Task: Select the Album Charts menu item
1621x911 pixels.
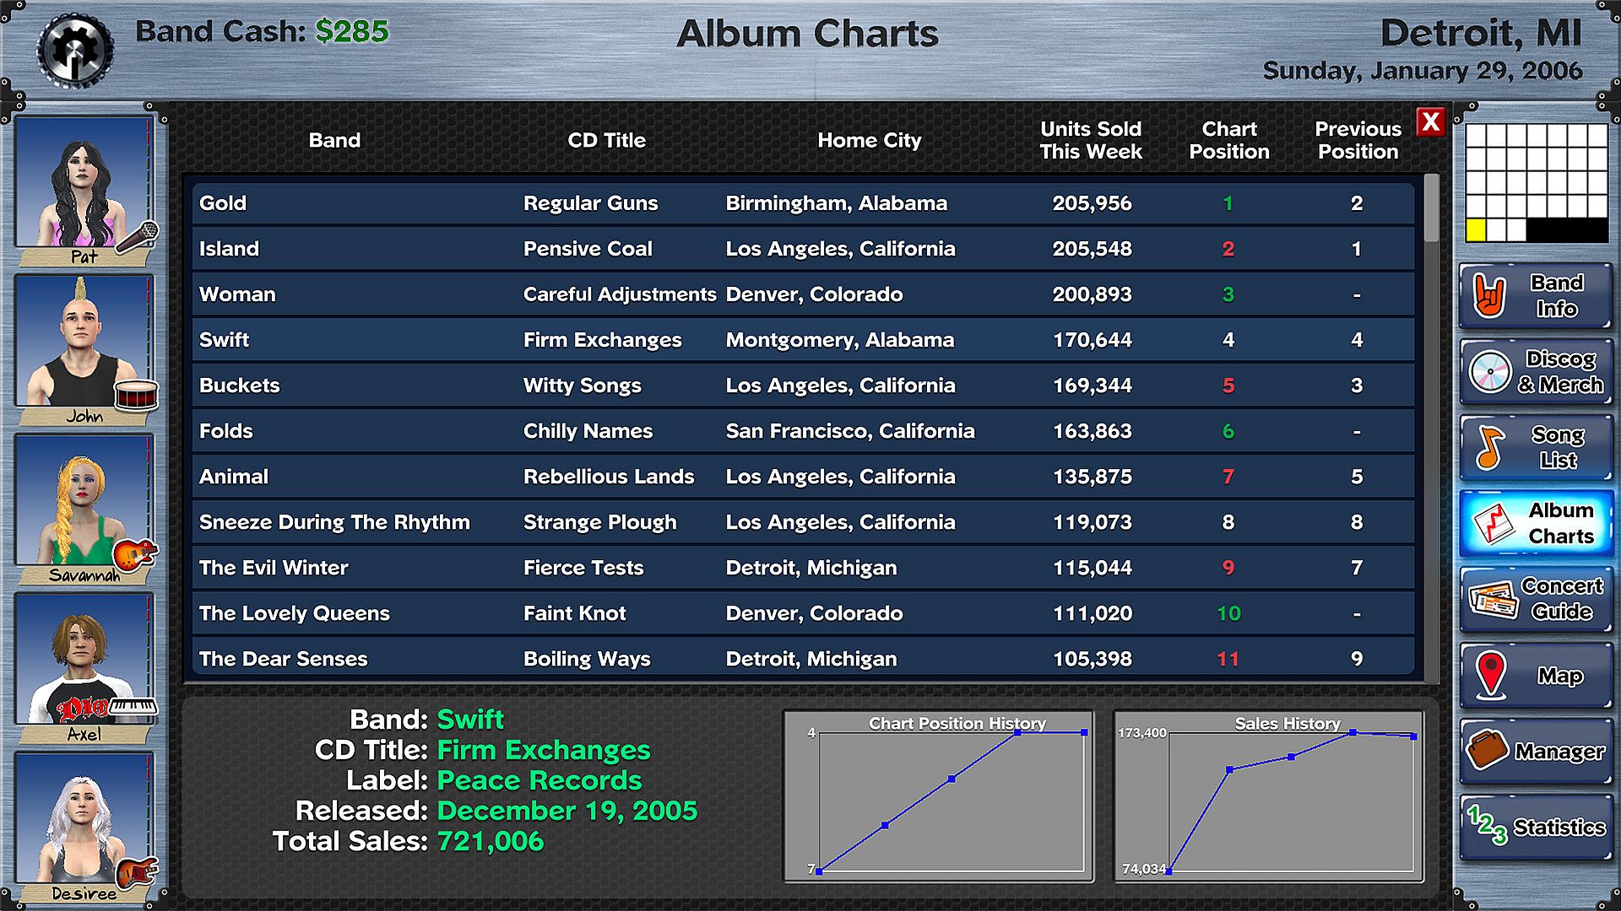Action: 1536,524
